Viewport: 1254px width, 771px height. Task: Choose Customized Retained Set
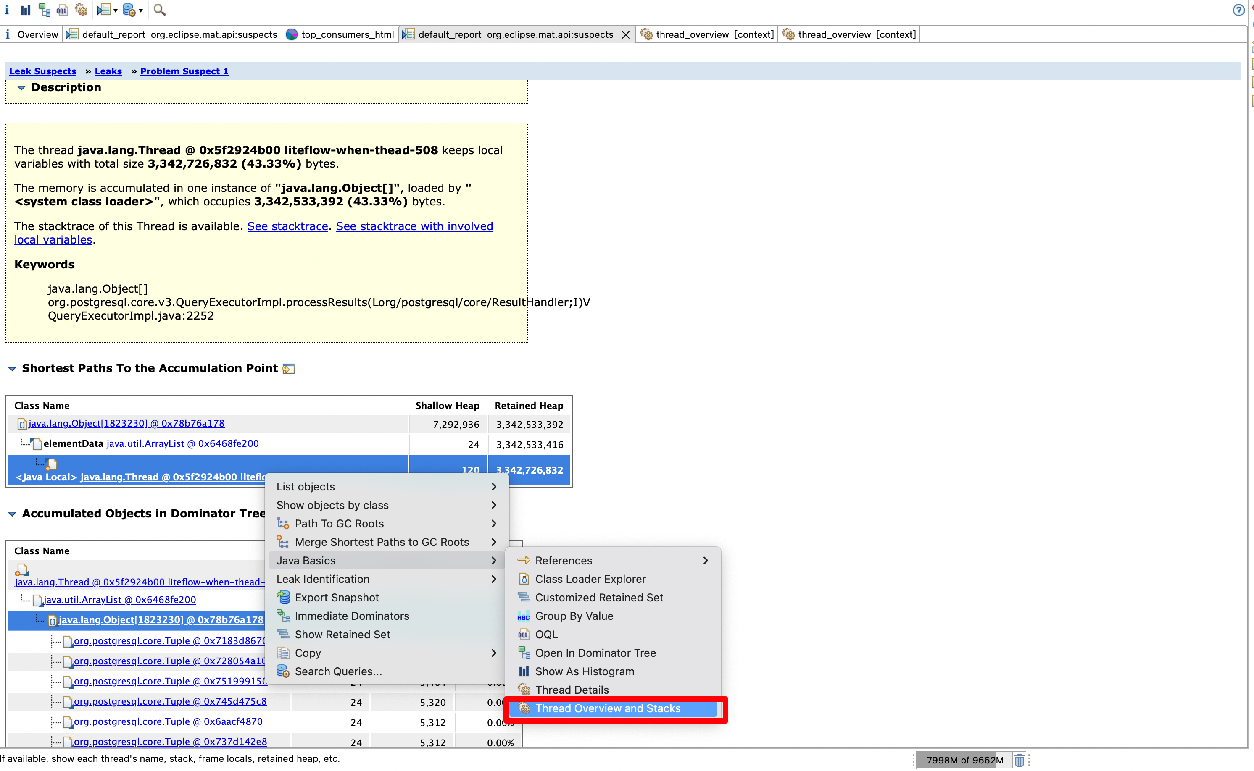(613, 598)
